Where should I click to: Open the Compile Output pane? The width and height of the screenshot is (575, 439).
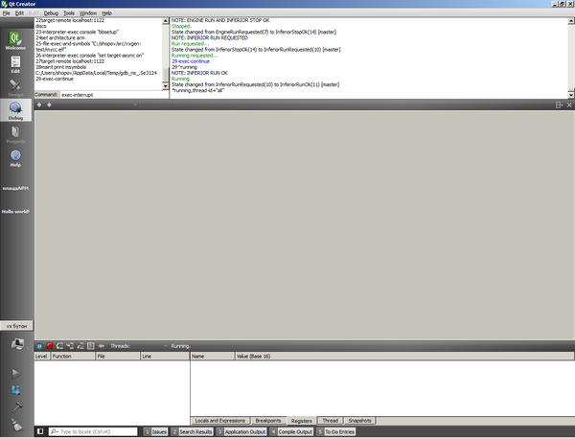tap(291, 431)
